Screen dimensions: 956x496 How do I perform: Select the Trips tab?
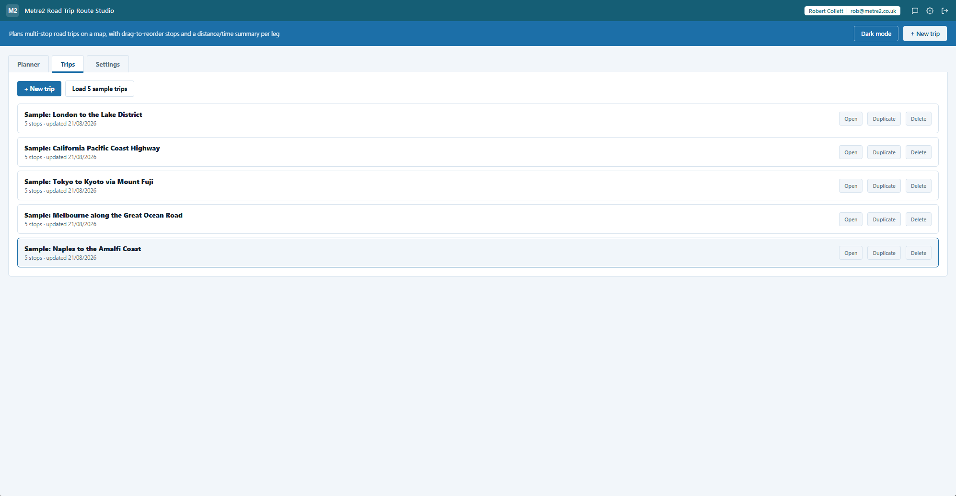click(x=68, y=64)
